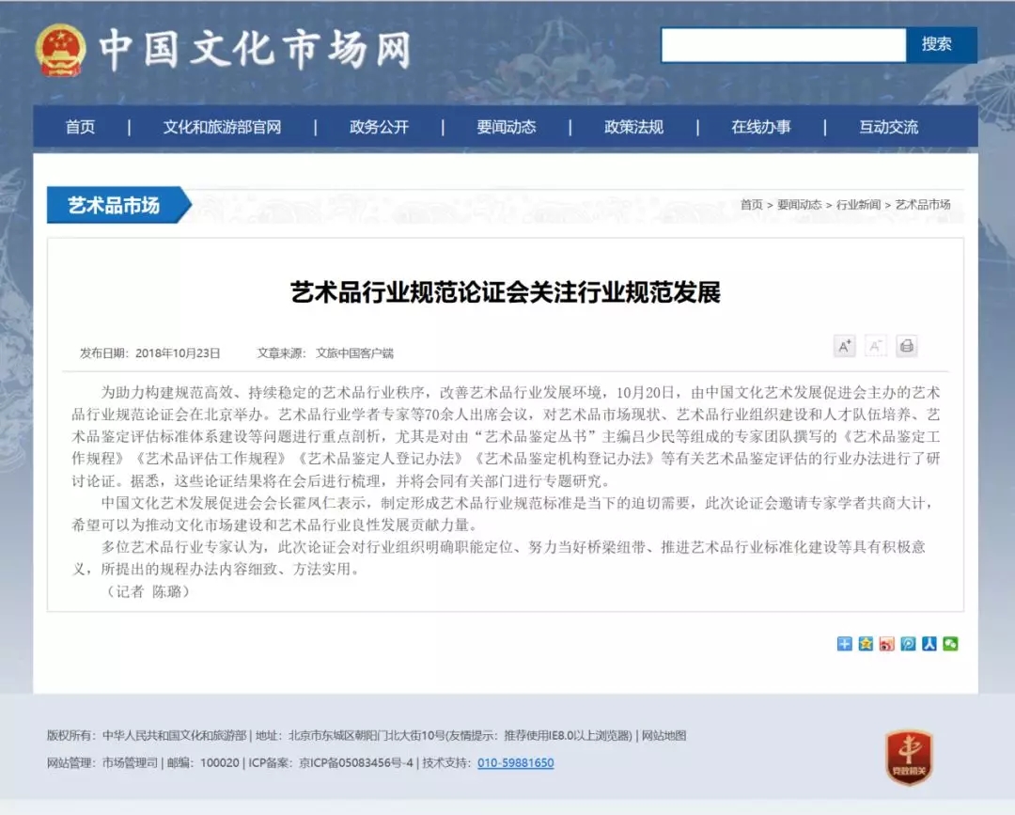The image size is (1015, 815).
Task: Open 在线办事 from the navigation bar
Action: tap(761, 127)
